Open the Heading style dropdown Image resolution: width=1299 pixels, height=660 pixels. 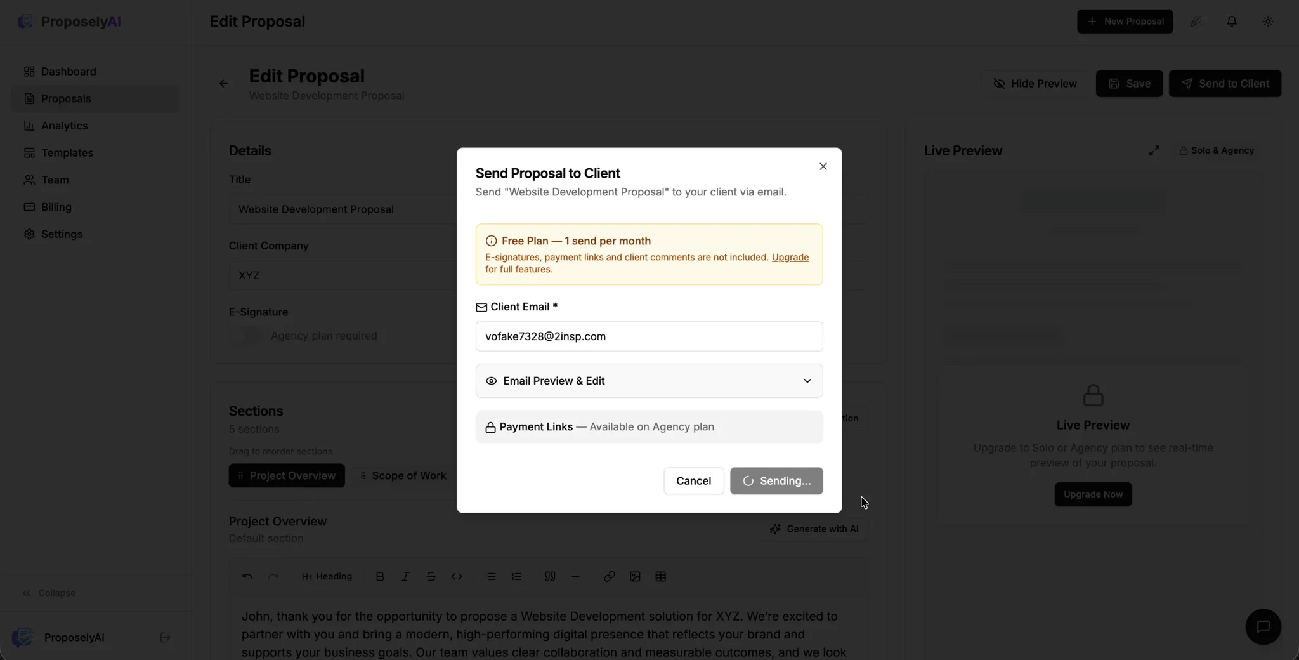click(x=327, y=576)
